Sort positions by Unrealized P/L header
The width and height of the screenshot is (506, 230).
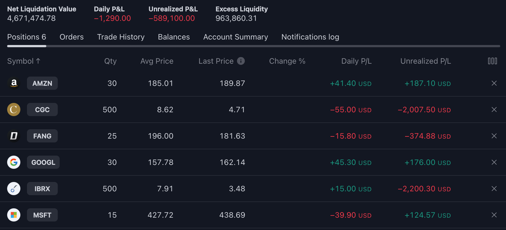pos(425,61)
